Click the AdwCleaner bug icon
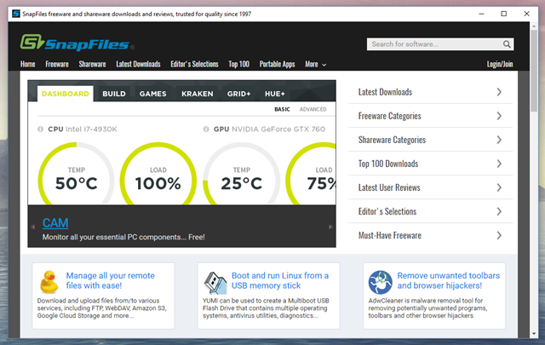The height and width of the screenshot is (345, 545). [x=381, y=283]
